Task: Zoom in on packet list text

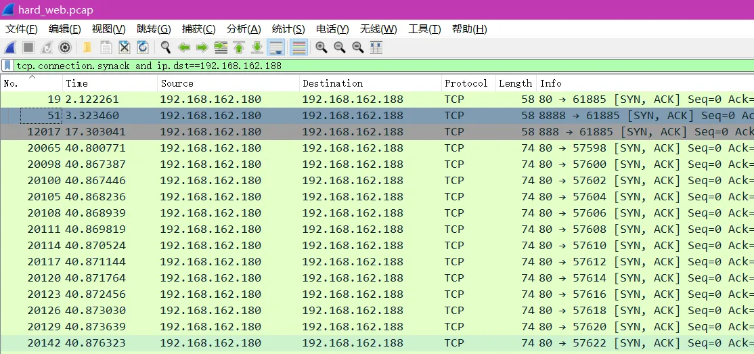Action: (321, 47)
